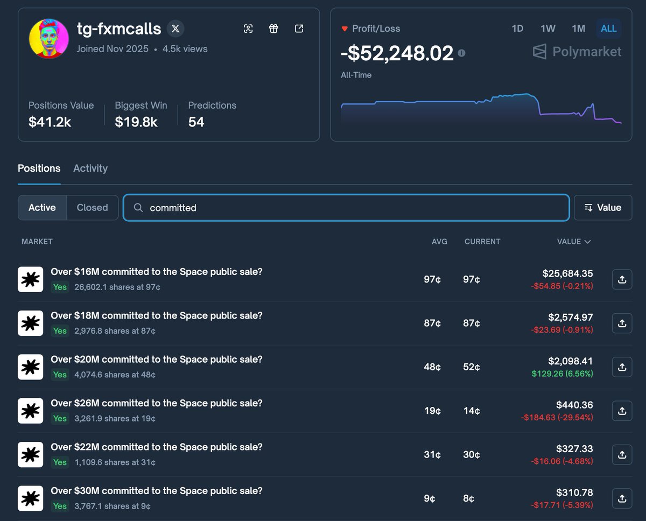Screen dimensions: 646x521
Task: Click the gift icon in profile card
Action: pos(273,29)
